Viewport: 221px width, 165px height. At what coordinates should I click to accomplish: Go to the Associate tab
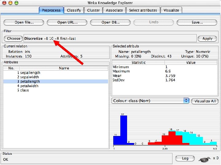point(114,10)
